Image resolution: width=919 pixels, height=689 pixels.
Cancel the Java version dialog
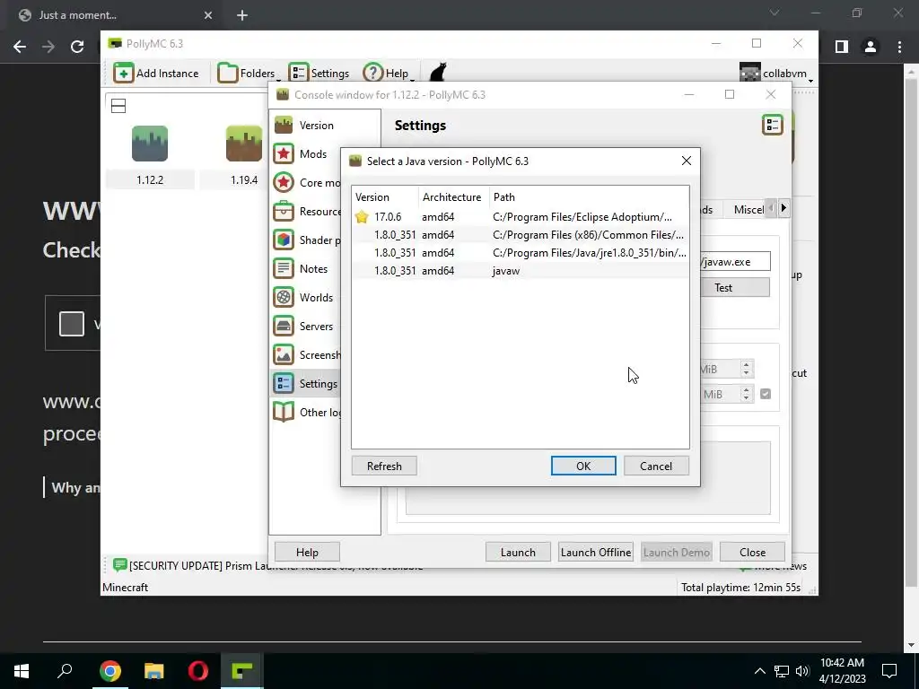(x=656, y=466)
